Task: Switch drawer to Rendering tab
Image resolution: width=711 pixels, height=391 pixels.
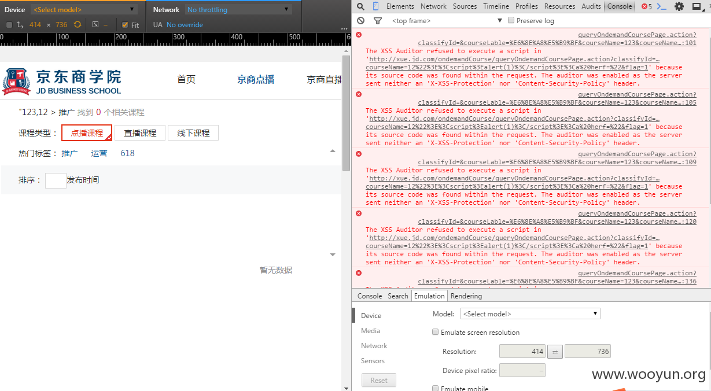Action: coord(466,296)
